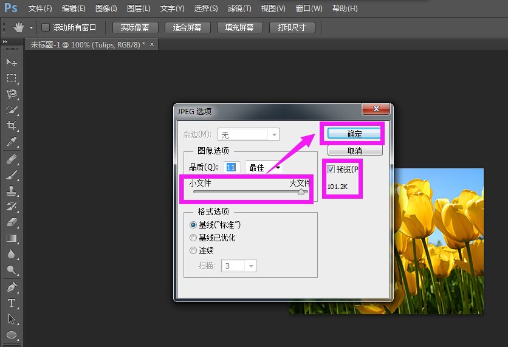Enable 滚动所有窗口 checkbox
508x347 pixels.
point(46,28)
